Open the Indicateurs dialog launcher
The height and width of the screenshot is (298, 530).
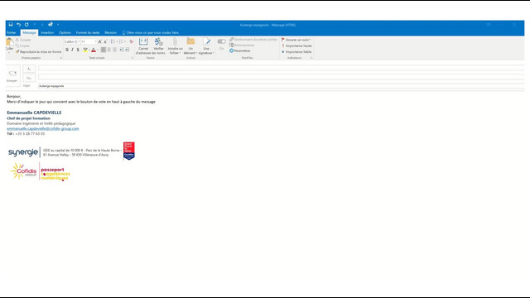tap(311, 58)
